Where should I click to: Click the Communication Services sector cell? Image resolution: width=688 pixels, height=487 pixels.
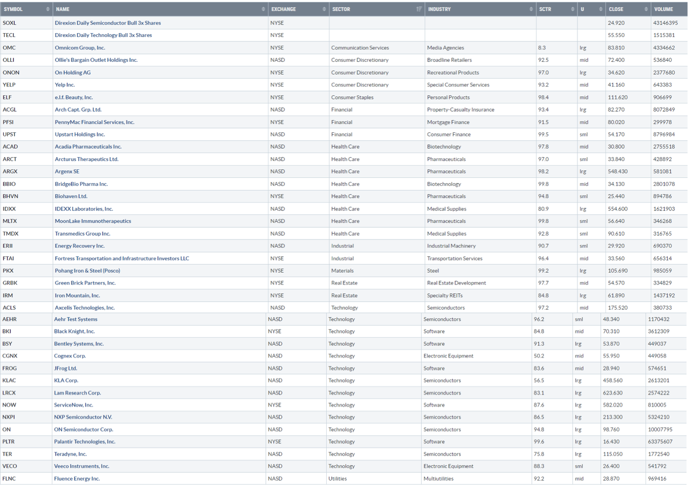pos(360,48)
